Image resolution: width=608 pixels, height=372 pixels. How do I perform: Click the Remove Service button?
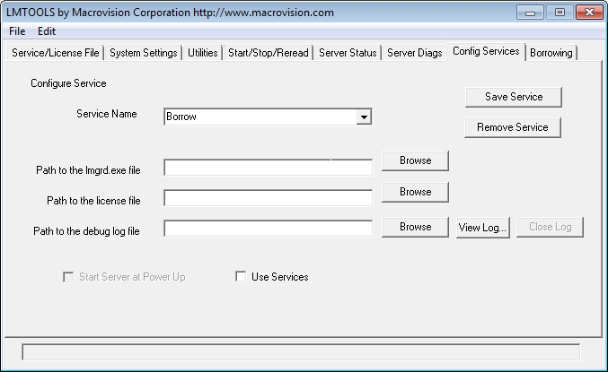(512, 127)
